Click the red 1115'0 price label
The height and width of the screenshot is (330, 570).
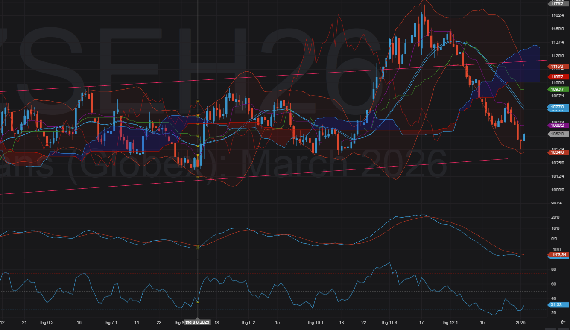click(x=558, y=67)
